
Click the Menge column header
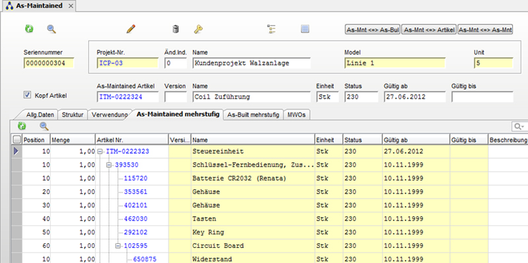point(73,140)
